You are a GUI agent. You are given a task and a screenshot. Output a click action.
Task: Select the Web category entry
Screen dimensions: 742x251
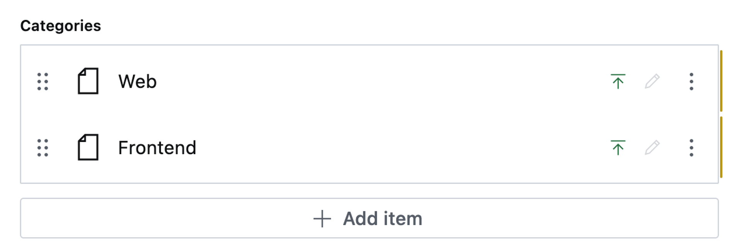[x=138, y=81]
